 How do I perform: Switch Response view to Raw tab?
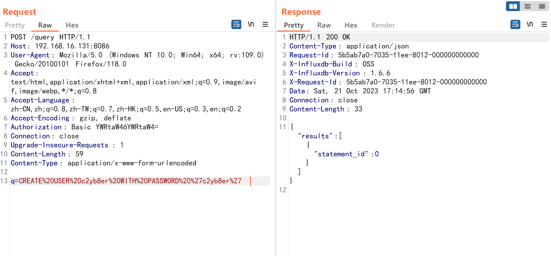324,25
